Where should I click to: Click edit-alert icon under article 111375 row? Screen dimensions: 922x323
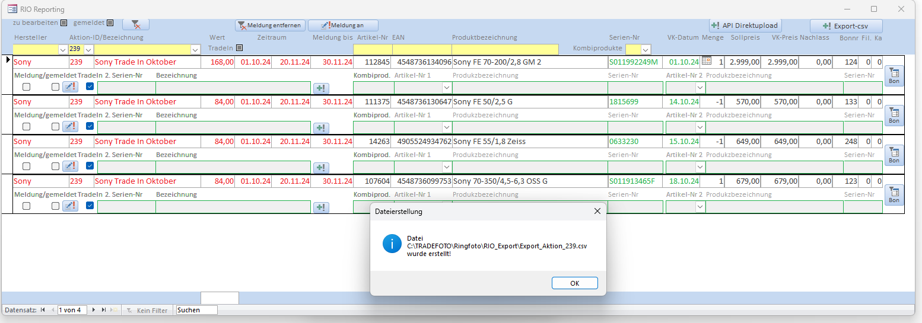coord(70,127)
